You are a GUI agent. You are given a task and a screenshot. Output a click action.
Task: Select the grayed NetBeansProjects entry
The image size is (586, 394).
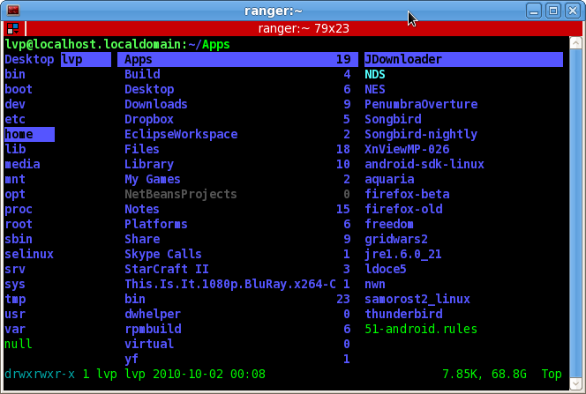[180, 194]
